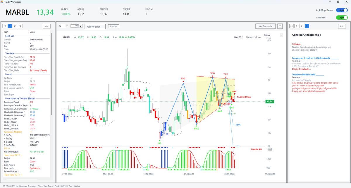The width and height of the screenshot is (351, 188).
Task: Select the 3 ZigZag value AYI SİMETRİK ÜÇGEN
Action: click(x=40, y=135)
